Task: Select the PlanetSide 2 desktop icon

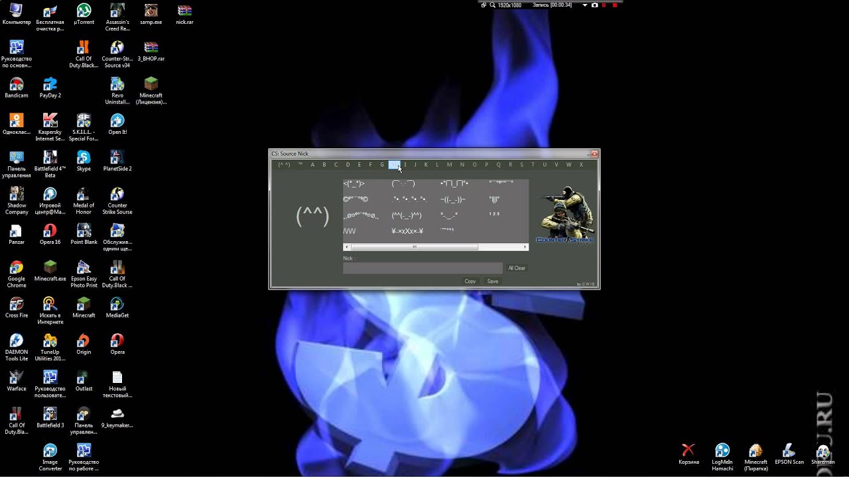Action: point(117,162)
